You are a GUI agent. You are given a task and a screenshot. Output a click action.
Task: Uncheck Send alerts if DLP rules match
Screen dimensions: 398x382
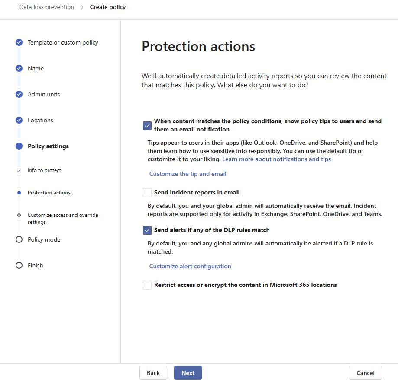(x=147, y=230)
